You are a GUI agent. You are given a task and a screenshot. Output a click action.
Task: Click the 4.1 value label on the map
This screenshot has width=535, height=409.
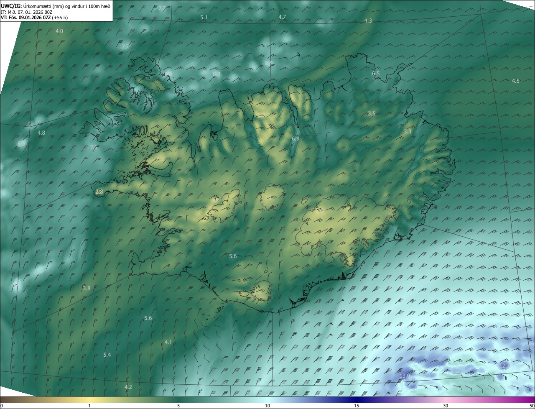(168, 342)
